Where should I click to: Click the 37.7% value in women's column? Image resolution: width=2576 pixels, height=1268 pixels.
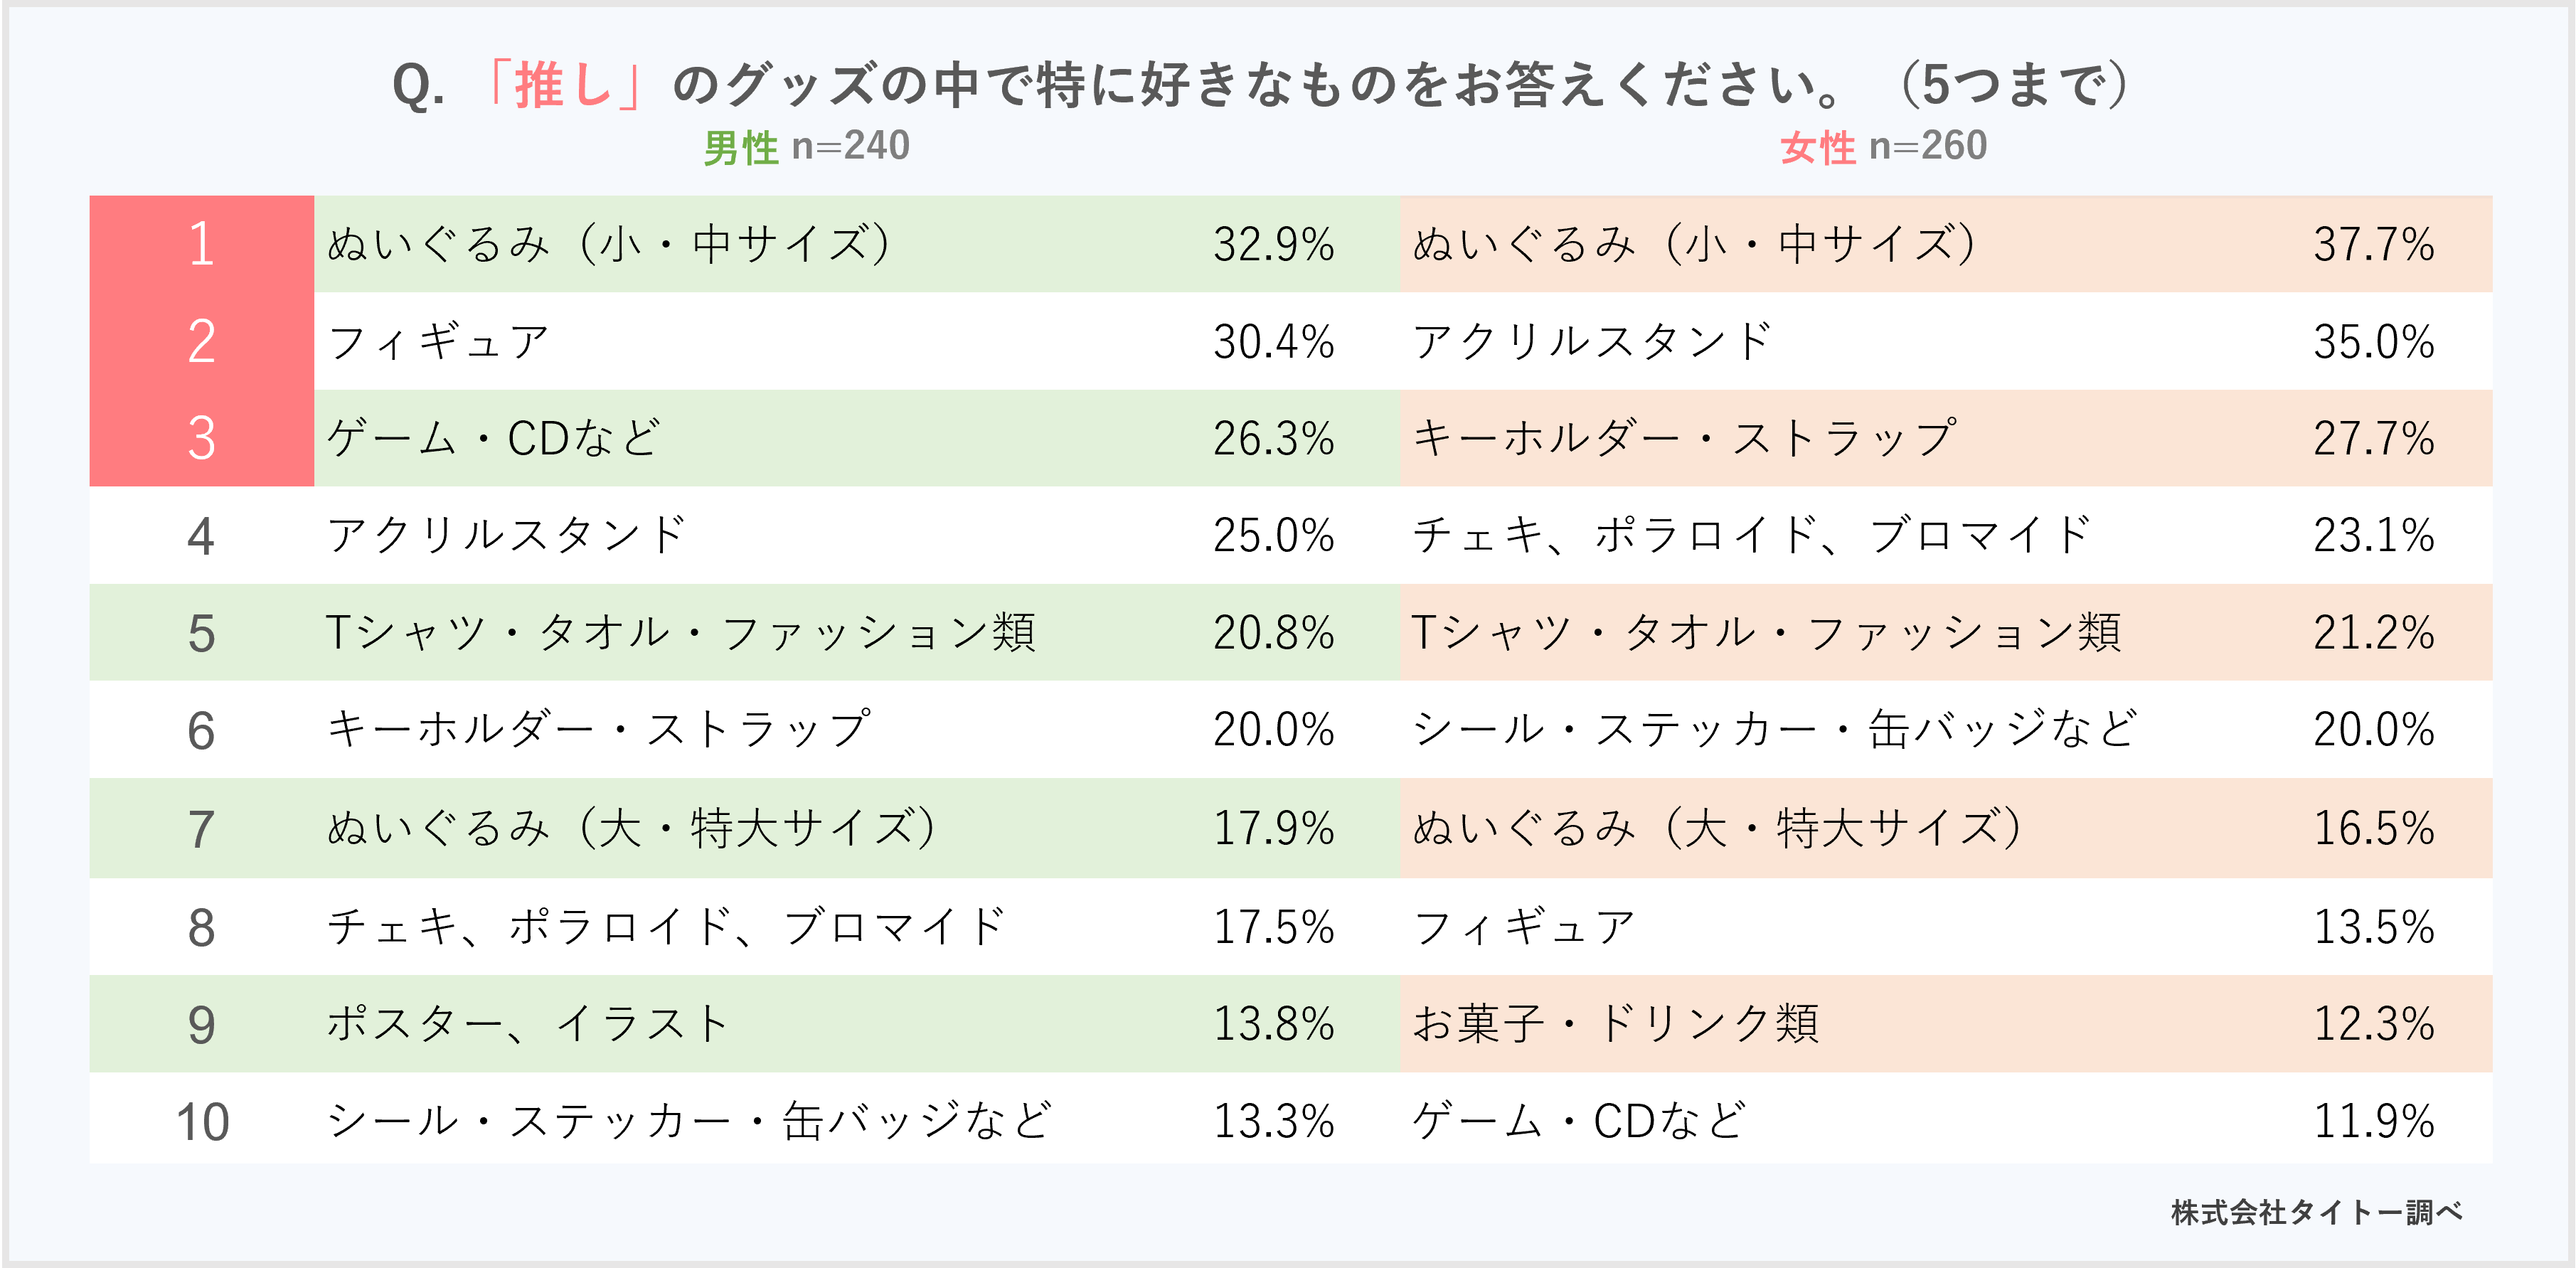[2373, 245]
